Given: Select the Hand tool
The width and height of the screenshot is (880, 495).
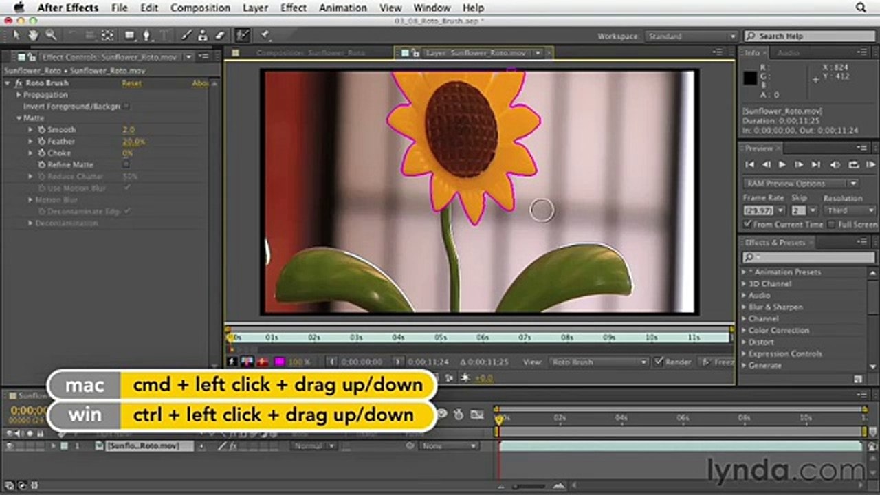Looking at the screenshot, I should [34, 35].
